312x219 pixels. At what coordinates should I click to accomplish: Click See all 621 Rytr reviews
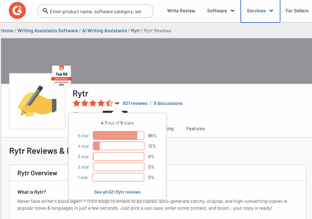[x=117, y=192]
